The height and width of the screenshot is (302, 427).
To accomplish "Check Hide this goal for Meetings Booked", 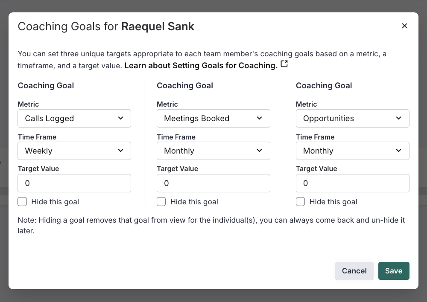I will click(161, 201).
